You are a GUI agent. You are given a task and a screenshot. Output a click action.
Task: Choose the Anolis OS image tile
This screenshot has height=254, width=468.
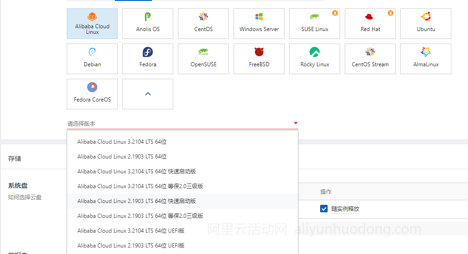coord(148,24)
